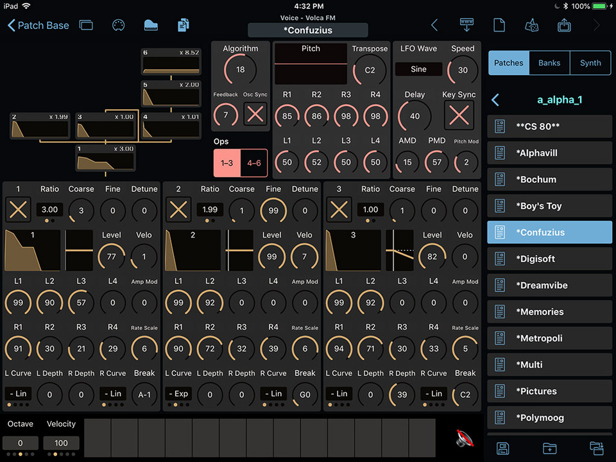616x462 pixels.
Task: Open the windows/layers icon in toolbar
Action: click(x=86, y=26)
